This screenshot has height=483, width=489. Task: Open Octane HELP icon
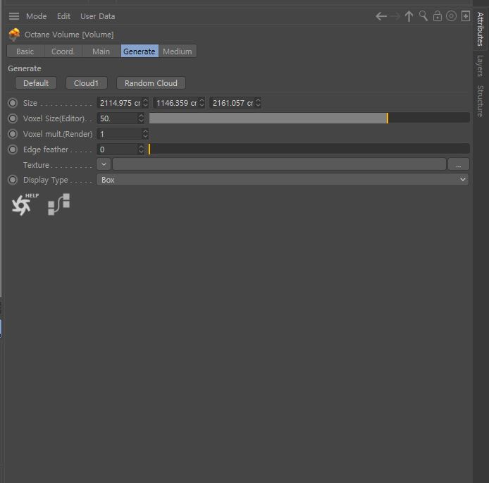[x=25, y=204]
